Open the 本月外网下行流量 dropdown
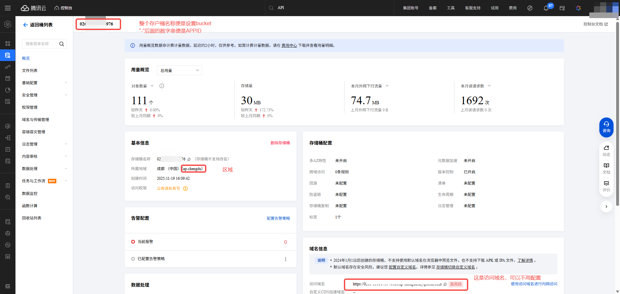Image resolution: width=620 pixels, height=294 pixels. click(x=387, y=86)
